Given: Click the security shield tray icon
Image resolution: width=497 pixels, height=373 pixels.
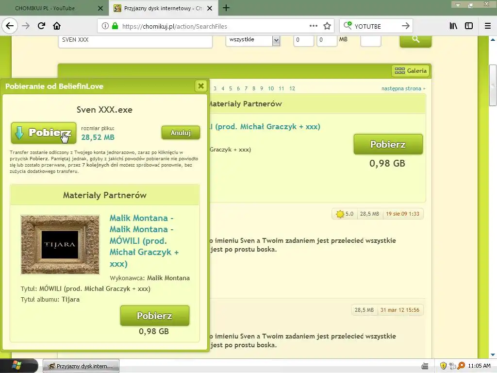Looking at the screenshot, I should pos(443,366).
